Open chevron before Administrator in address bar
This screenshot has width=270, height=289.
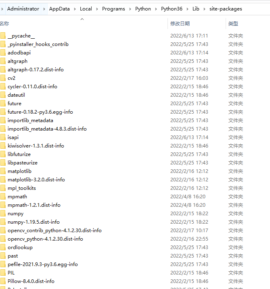(2, 9)
